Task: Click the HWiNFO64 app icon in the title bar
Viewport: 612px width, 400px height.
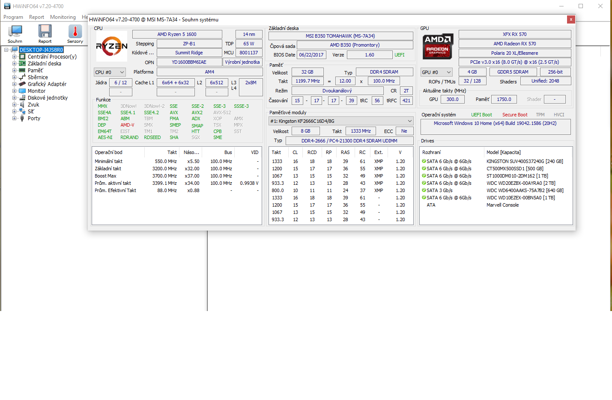Action: coord(7,6)
